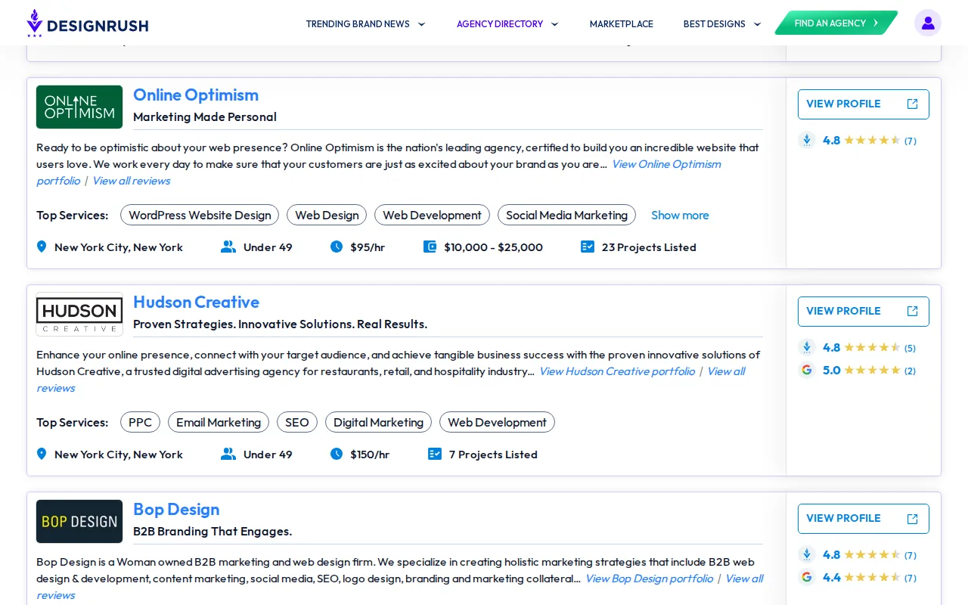Screen dimensions: 968x605
Task: Expand Agency Directory dropdown chevron
Action: pos(554,24)
